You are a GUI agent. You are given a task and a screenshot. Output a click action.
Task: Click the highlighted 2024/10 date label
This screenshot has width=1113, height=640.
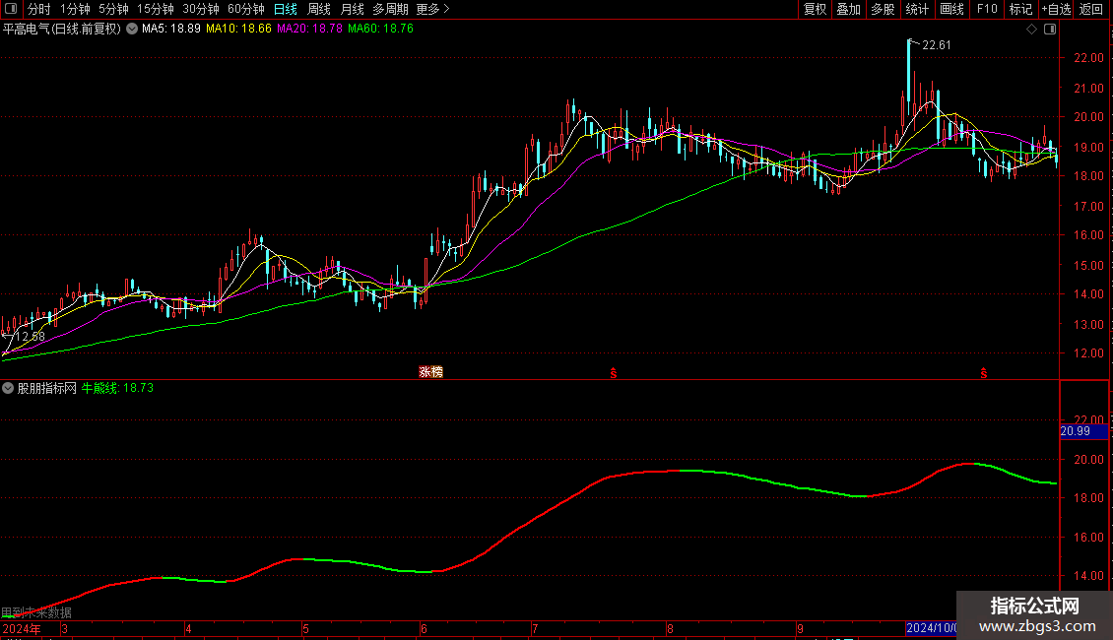pos(932,628)
